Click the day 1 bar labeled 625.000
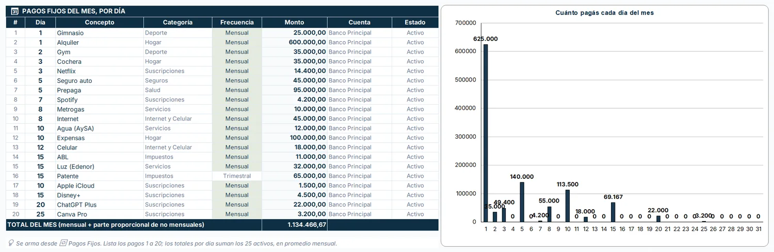 point(486,133)
